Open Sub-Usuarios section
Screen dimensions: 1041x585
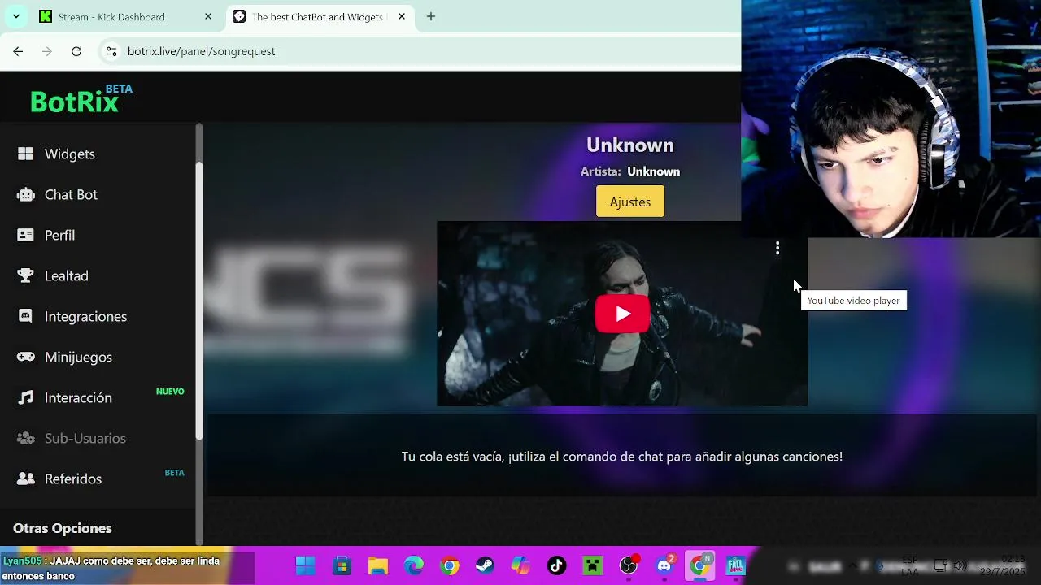(x=85, y=438)
